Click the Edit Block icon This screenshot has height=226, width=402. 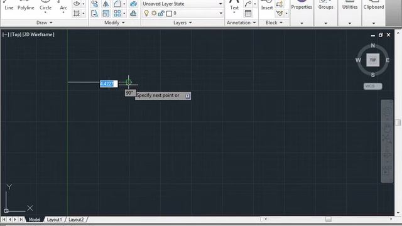[x=280, y=13]
